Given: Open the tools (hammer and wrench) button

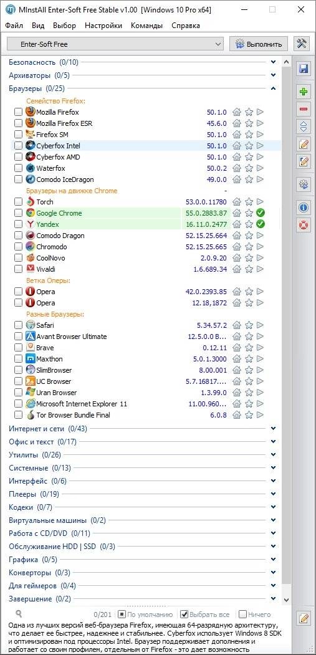Looking at the screenshot, I should click(x=302, y=44).
